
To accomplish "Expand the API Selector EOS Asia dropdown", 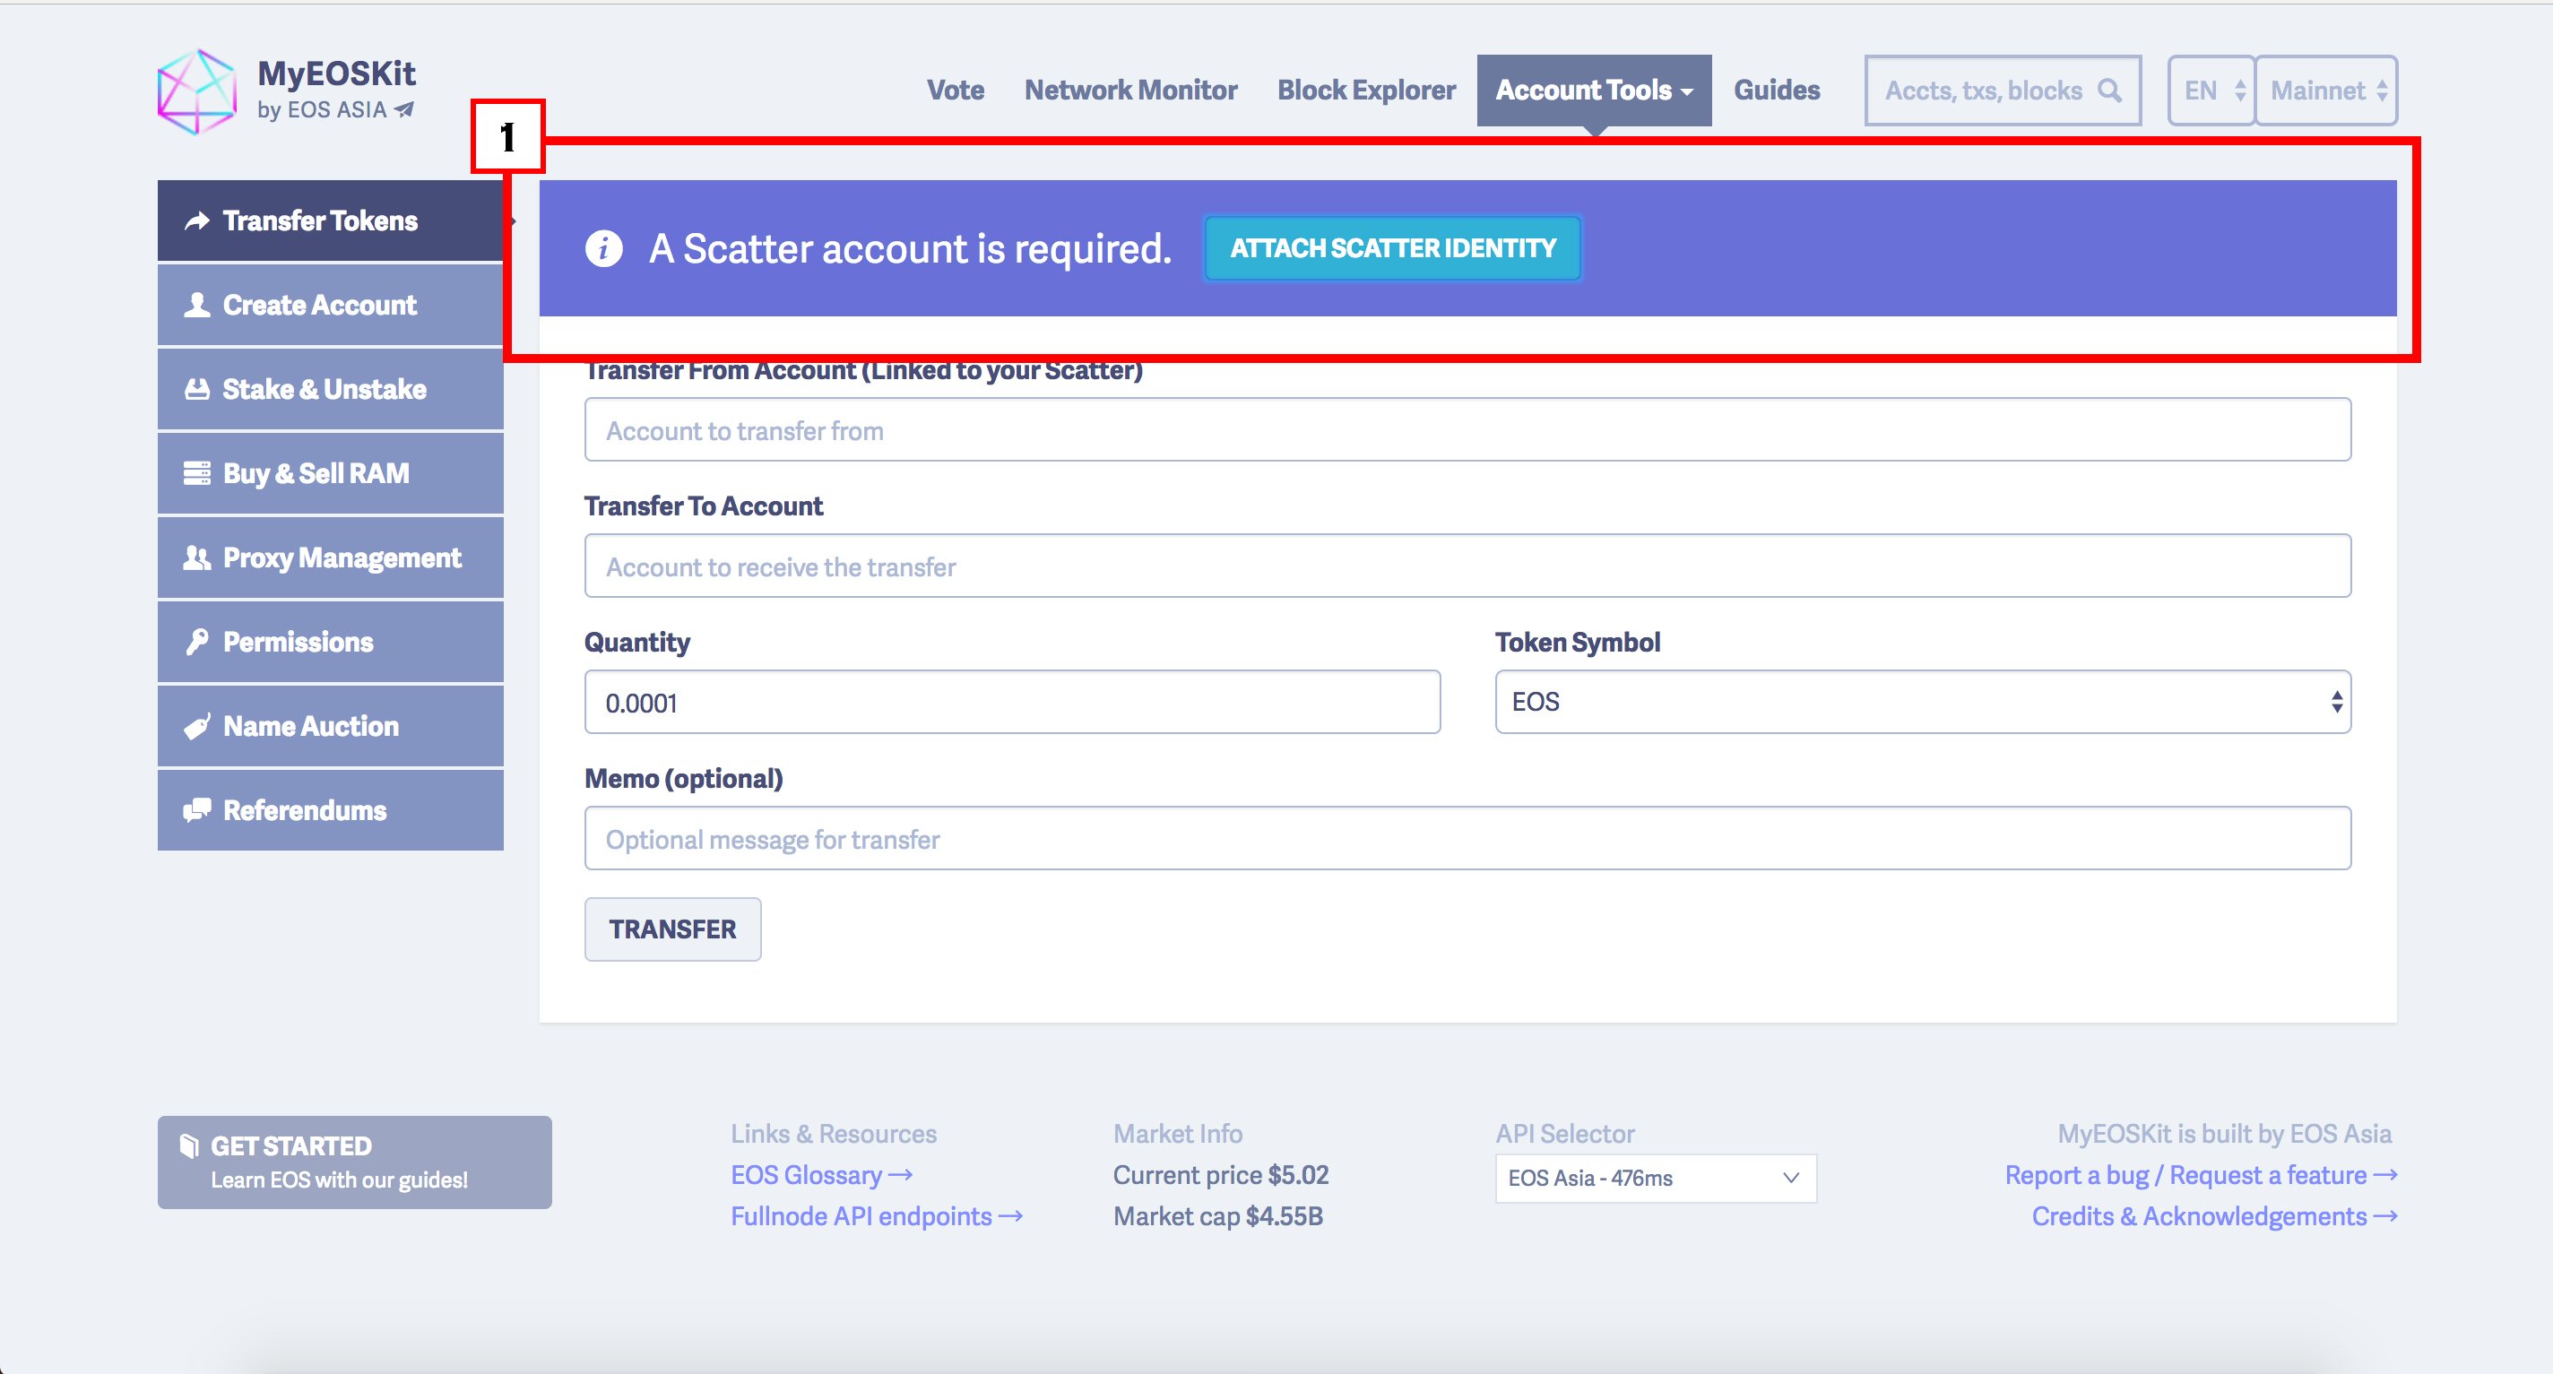I will click(x=1655, y=1178).
